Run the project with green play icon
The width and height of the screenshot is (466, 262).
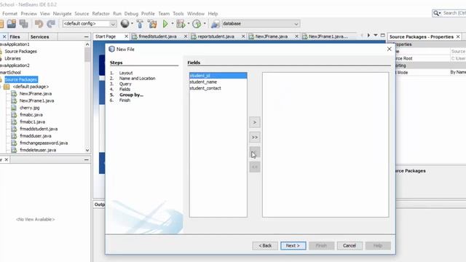[165, 23]
